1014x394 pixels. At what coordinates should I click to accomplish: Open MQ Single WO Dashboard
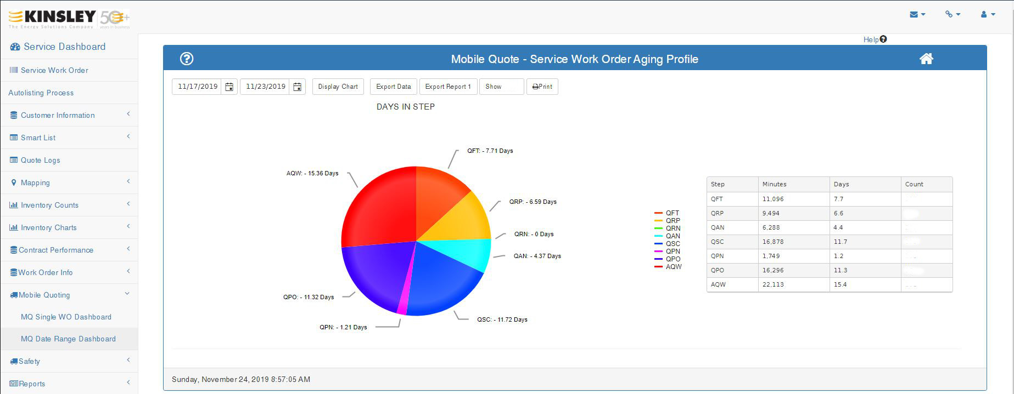point(69,317)
